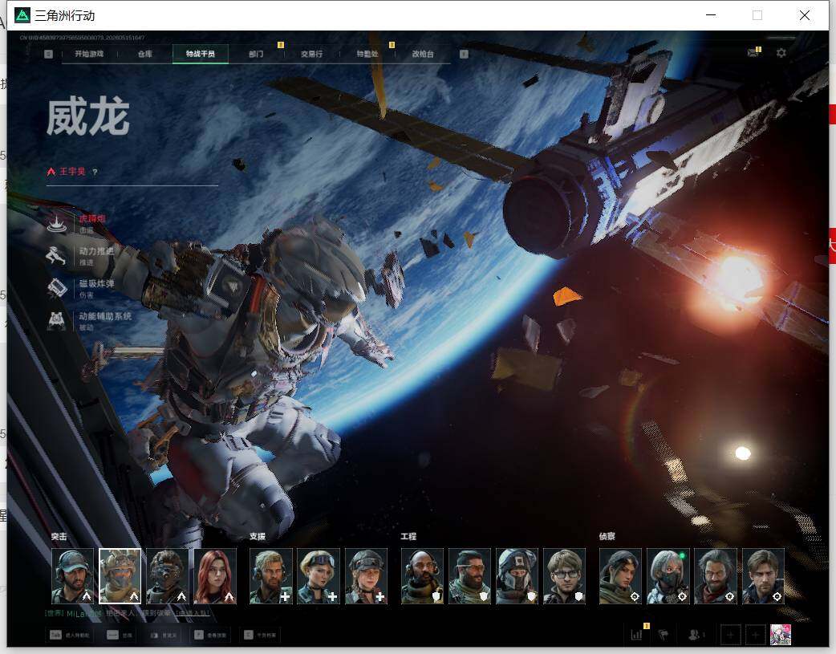
Task: Select the bearded 侦察 operator with the red scarf
Action: pos(716,576)
